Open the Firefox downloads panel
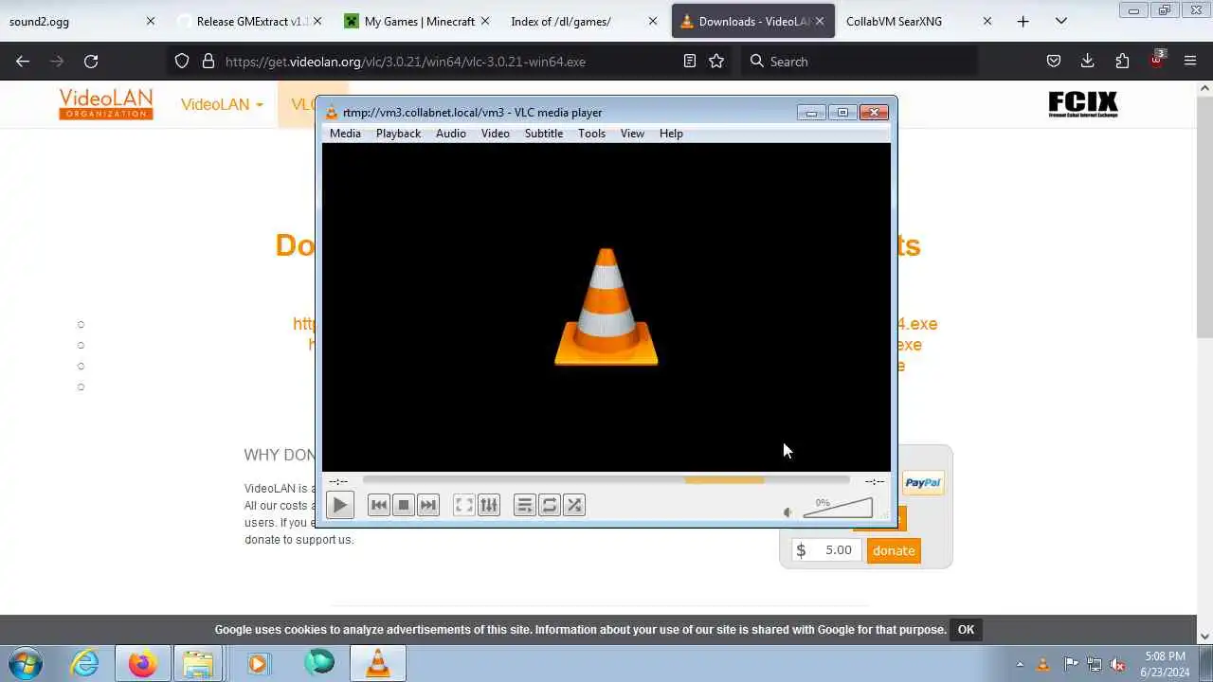 coord(1088,61)
